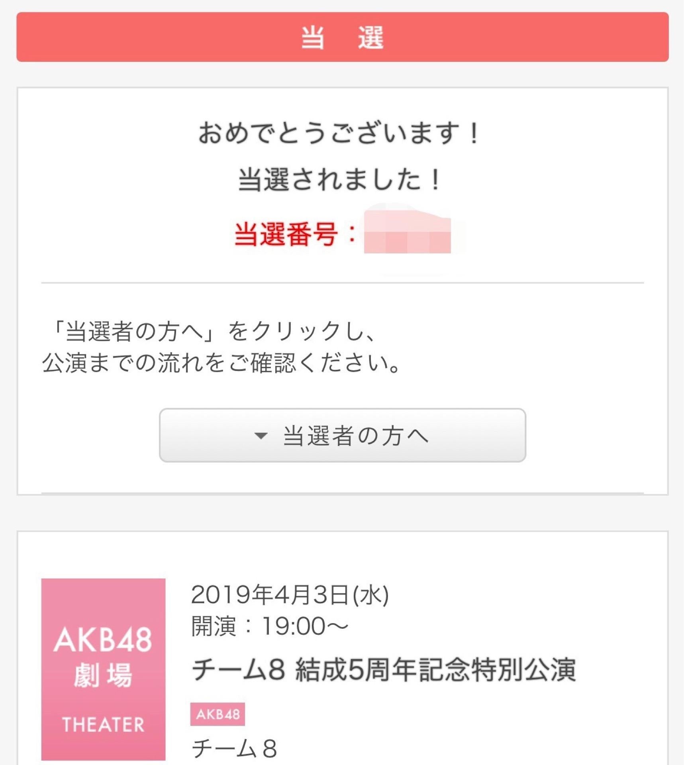Image resolution: width=684 pixels, height=765 pixels.
Task: Click the 当選番号 red label
Action: [286, 234]
